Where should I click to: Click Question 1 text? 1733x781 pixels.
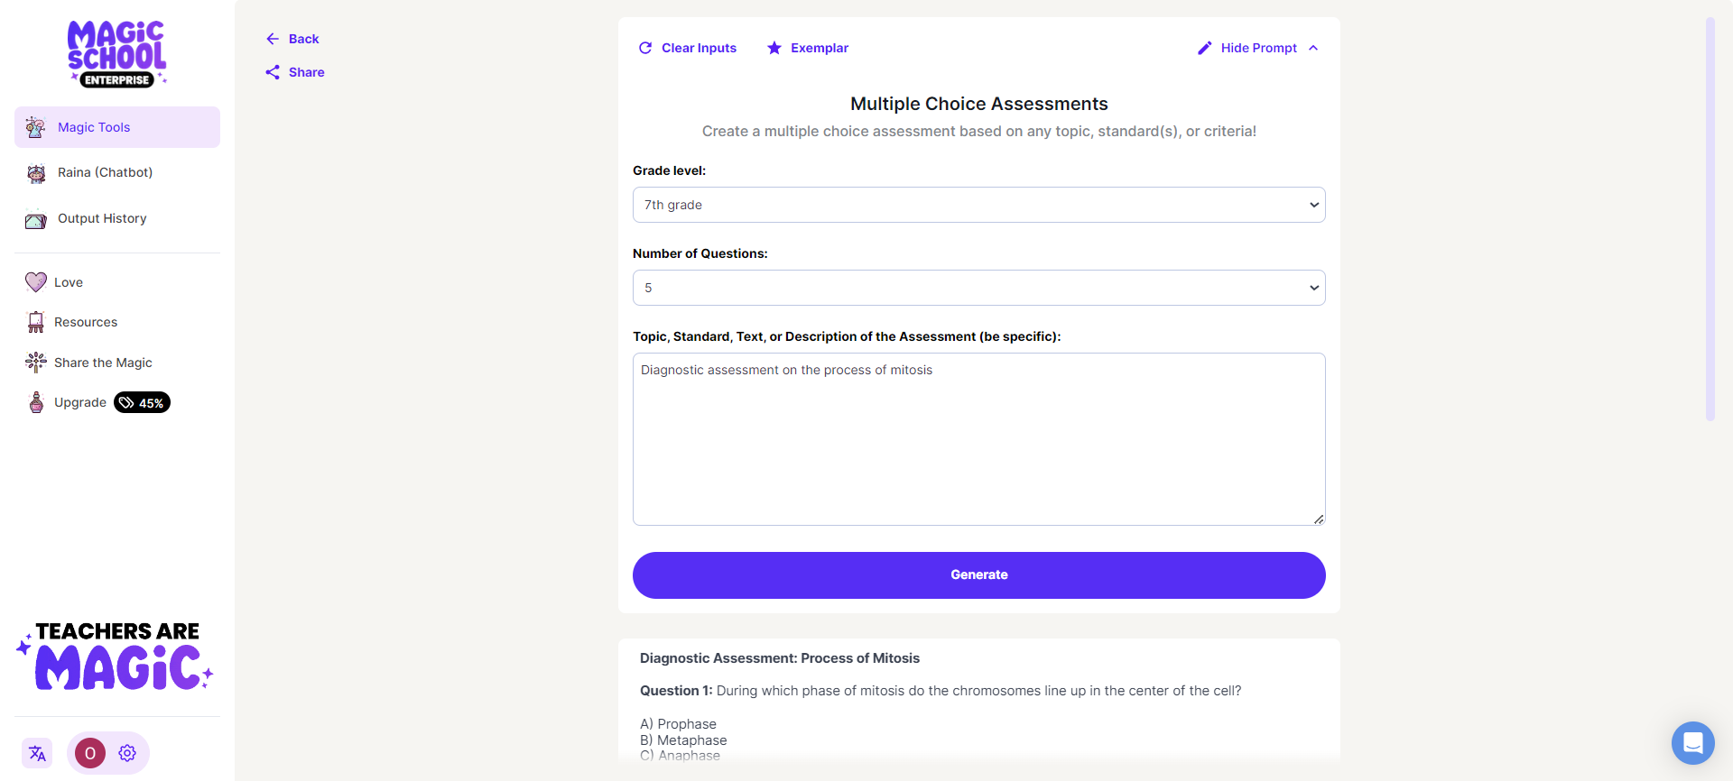pos(941,691)
